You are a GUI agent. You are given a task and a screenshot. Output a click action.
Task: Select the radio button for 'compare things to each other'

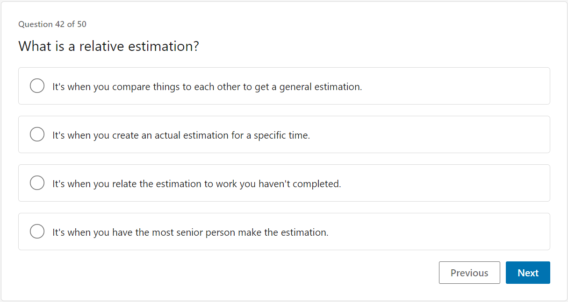[37, 86]
